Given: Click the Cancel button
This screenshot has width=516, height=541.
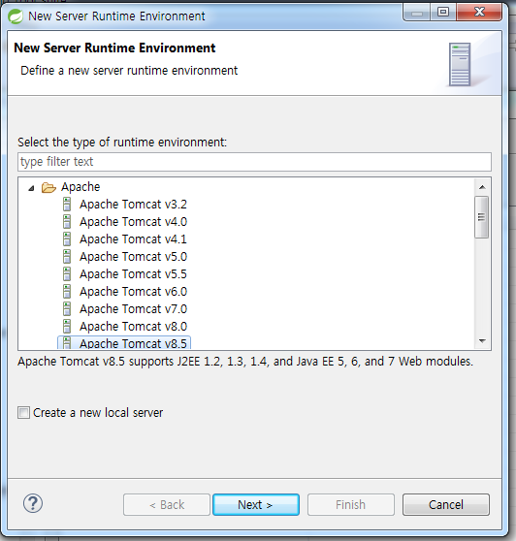Looking at the screenshot, I should (446, 505).
